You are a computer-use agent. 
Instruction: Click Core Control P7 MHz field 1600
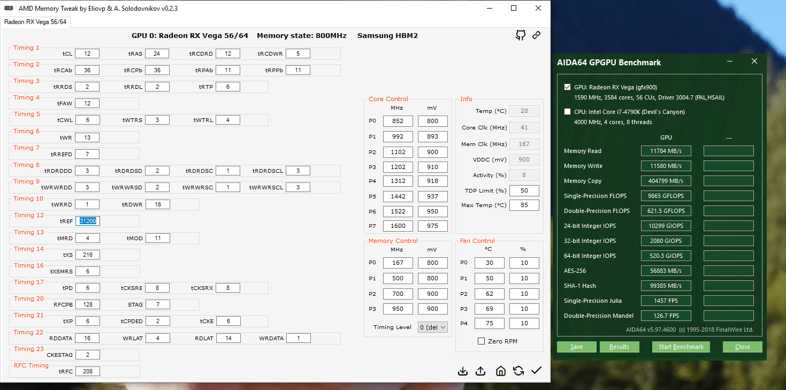398,226
